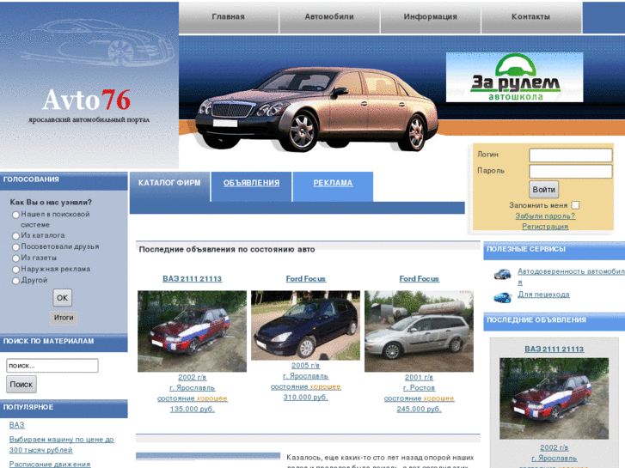Click the За рулем автошкола banner

514,77
